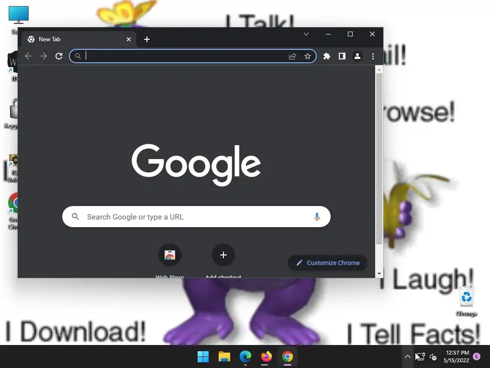Open the Extensions puzzle icon
490x368 pixels.
point(326,56)
